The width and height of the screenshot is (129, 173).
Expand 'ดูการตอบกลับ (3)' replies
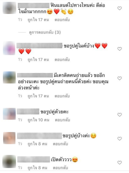[x=45, y=32]
